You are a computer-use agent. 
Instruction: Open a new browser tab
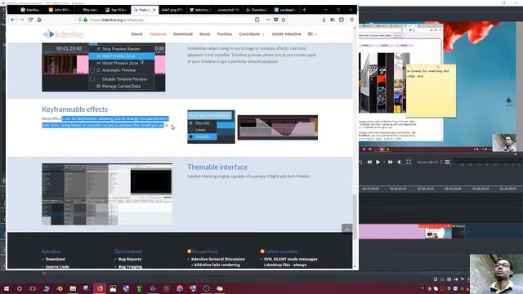[x=304, y=10]
